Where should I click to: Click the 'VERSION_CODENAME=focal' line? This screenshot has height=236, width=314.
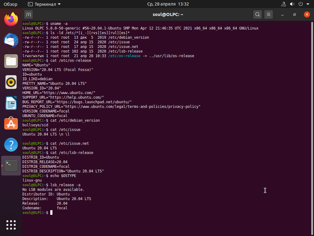click(x=46, y=111)
